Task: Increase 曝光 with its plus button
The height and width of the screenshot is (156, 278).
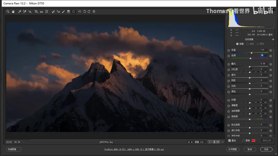Action: pyautogui.click(x=270, y=64)
